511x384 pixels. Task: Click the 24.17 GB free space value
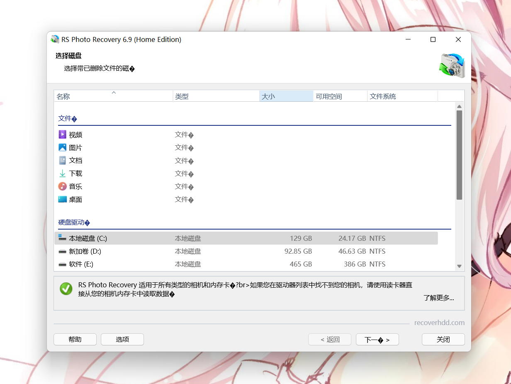(x=352, y=238)
